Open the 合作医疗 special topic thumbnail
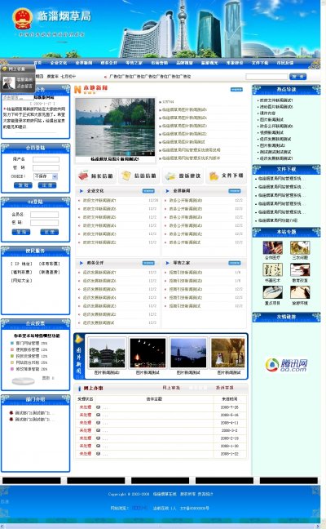The image size is (326, 529). 272,248
